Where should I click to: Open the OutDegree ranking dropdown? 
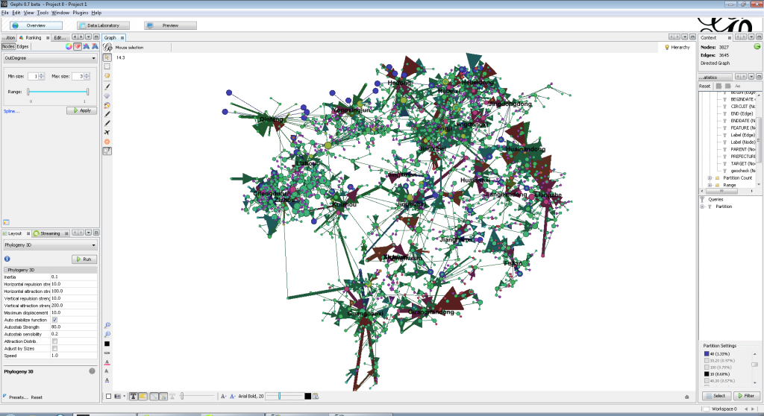(x=50, y=58)
